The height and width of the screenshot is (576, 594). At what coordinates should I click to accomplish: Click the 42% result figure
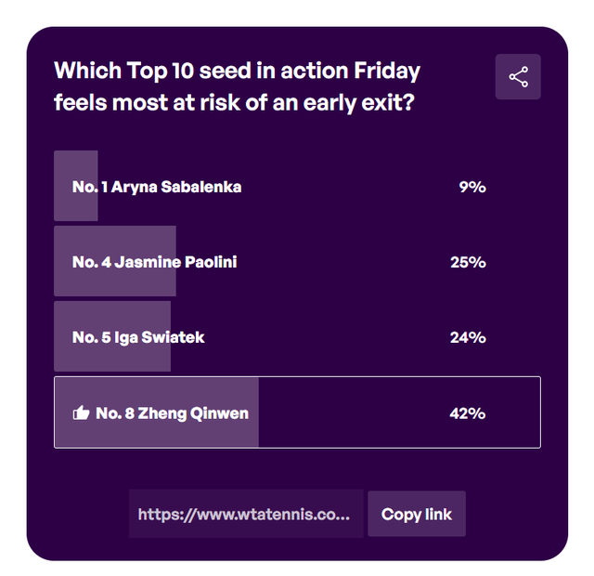tap(468, 413)
